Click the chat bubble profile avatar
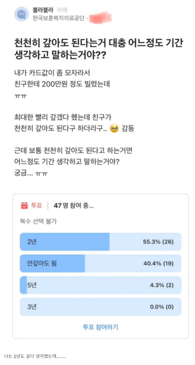The height and width of the screenshot is (365, 195). 22,14
